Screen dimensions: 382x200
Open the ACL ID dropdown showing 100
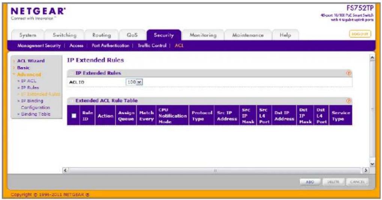coord(134,82)
